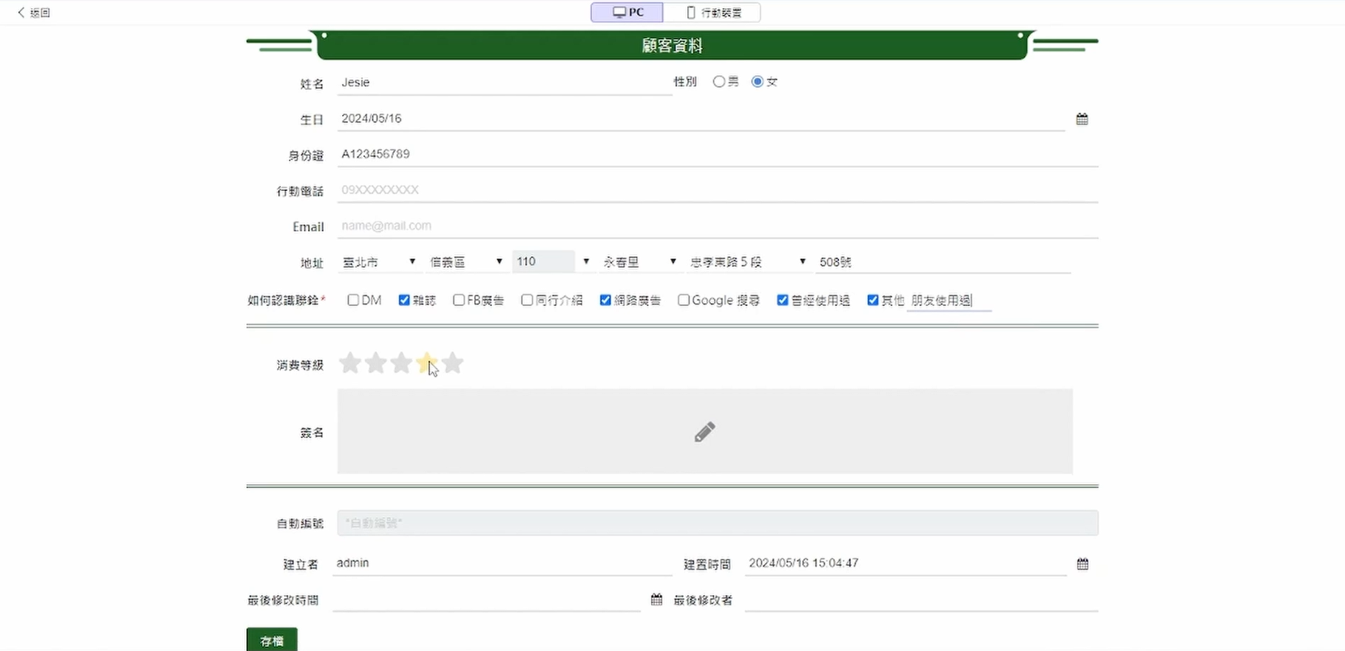Image resolution: width=1345 pixels, height=651 pixels.
Task: Check the DM checkbox
Action: coord(353,300)
